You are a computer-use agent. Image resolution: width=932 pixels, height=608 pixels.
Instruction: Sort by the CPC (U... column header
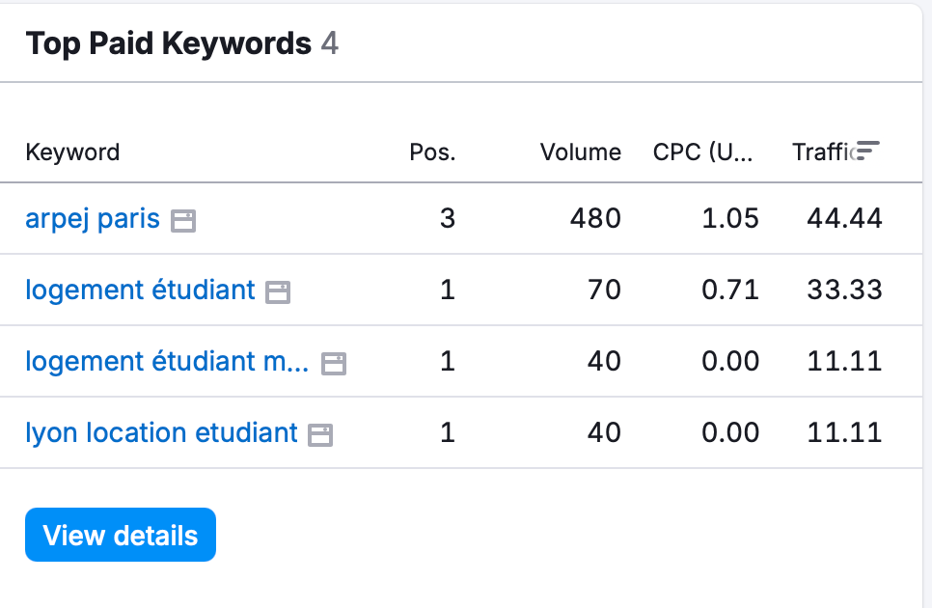(702, 152)
